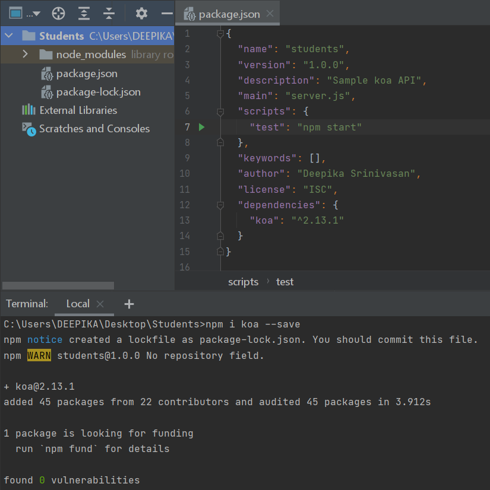Collapse all nodes using Collapse All icon
This screenshot has width=490, height=490.
[109, 13]
